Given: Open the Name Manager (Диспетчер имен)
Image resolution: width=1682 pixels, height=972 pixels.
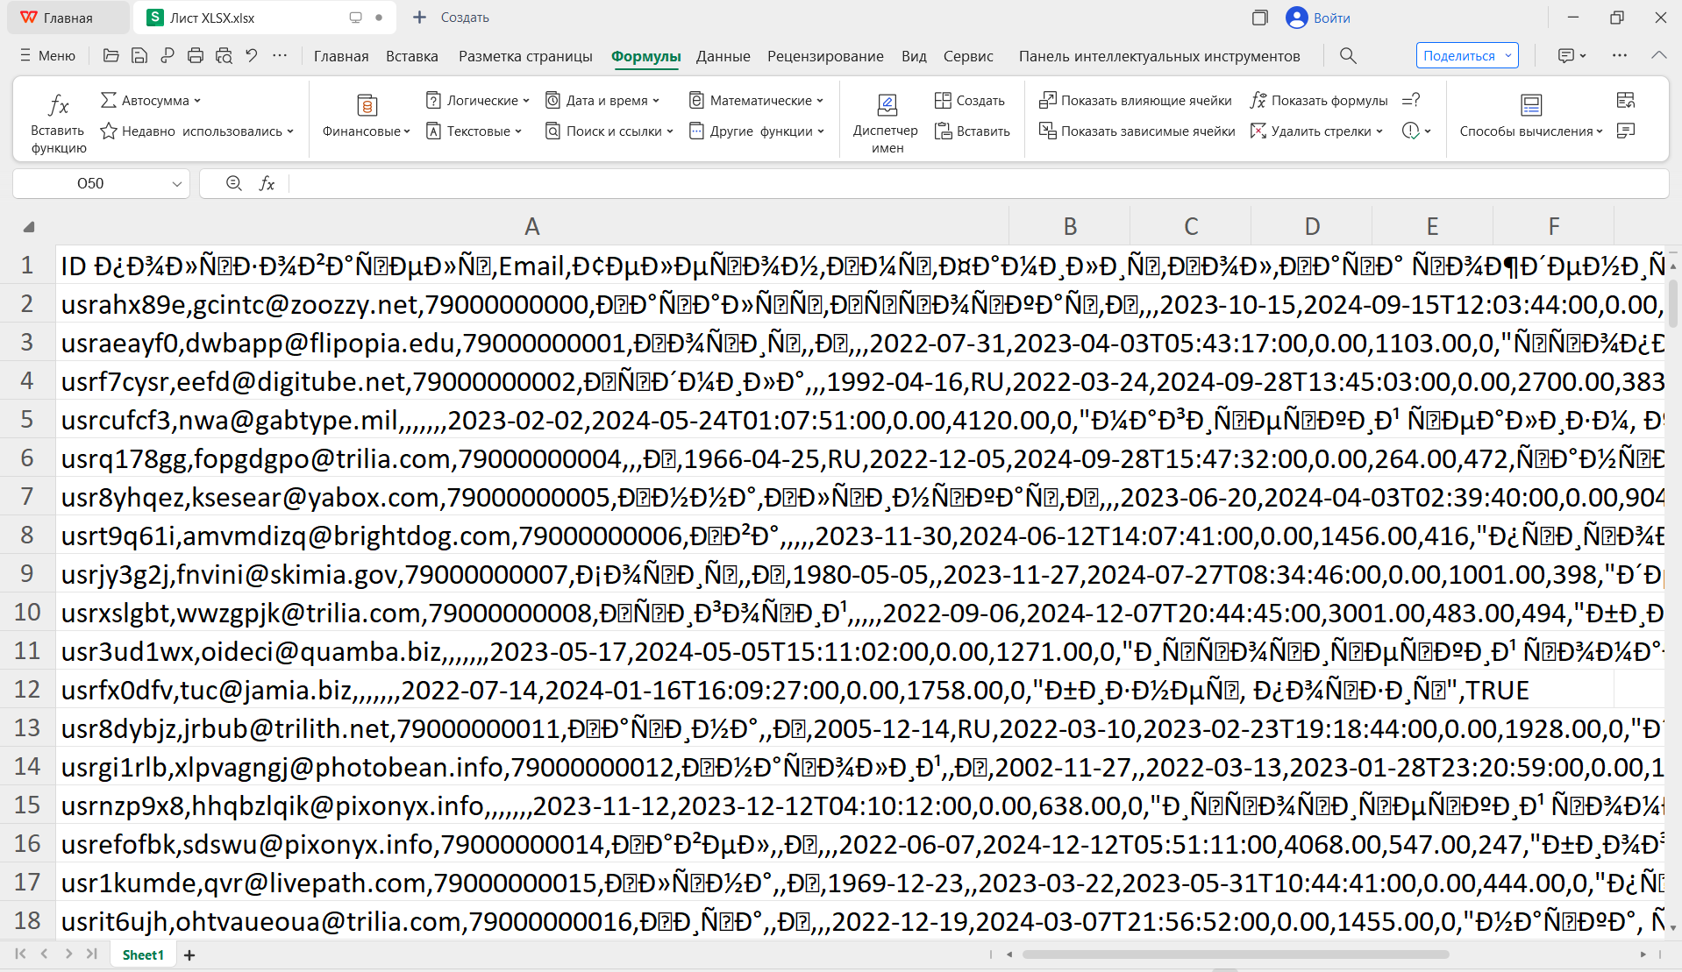Looking at the screenshot, I should pos(886,123).
